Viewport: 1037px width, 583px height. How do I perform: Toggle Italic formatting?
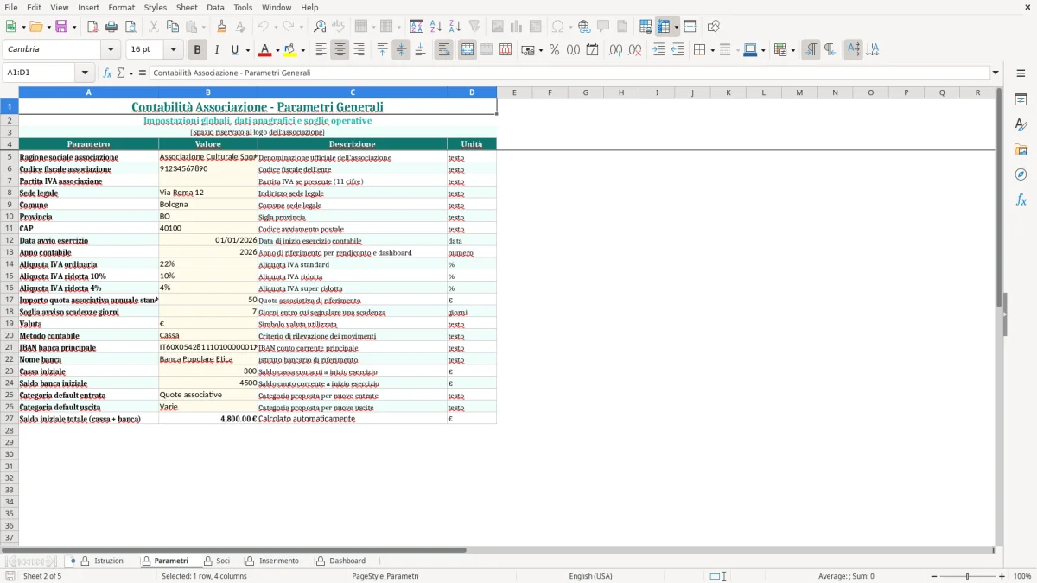click(x=217, y=50)
